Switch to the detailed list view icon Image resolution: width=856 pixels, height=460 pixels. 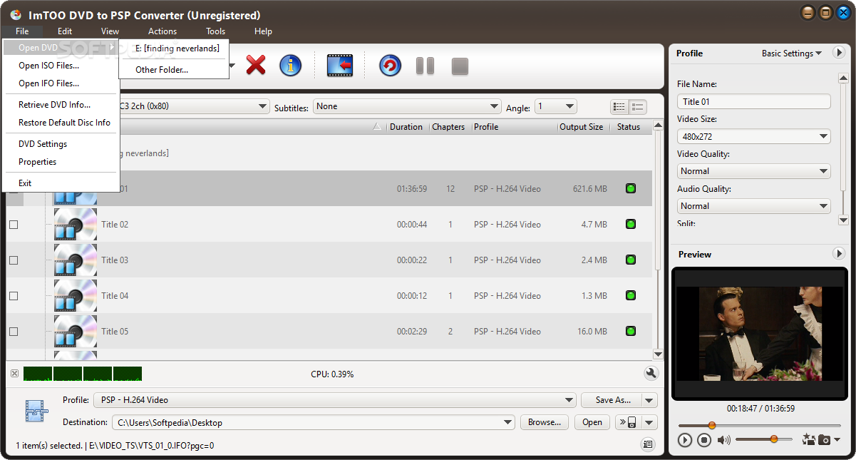[x=619, y=107]
